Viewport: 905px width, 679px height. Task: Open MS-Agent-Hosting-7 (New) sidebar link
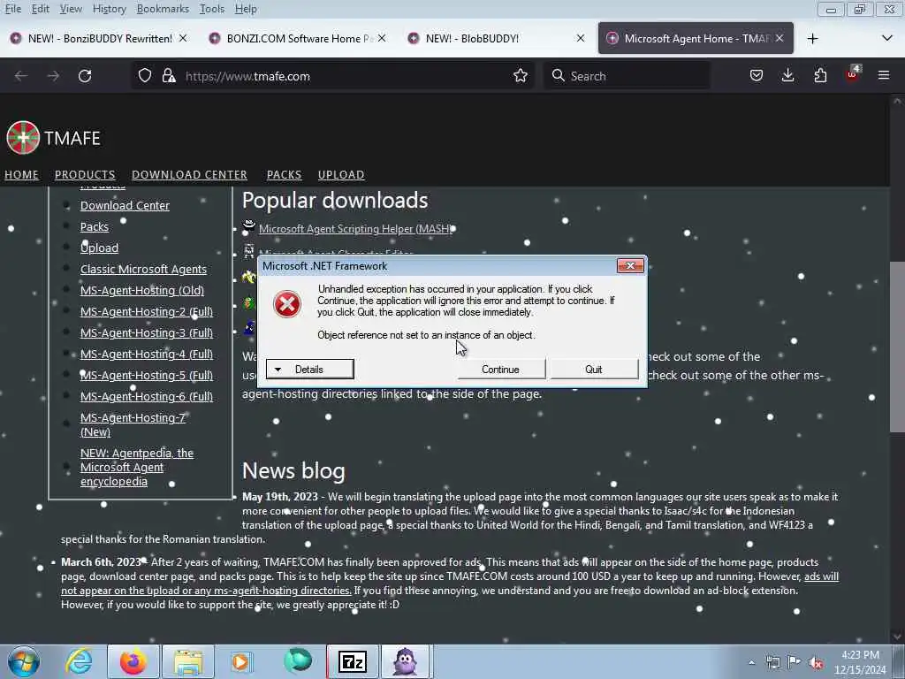click(133, 424)
